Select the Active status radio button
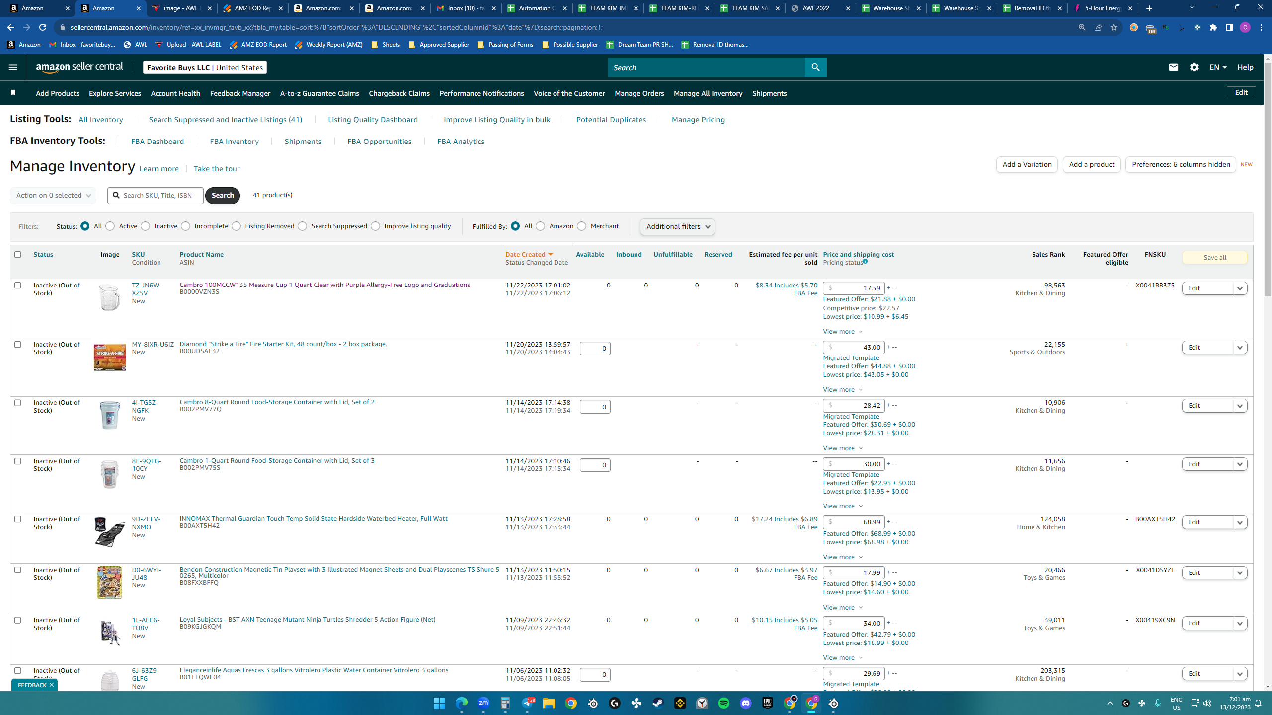 (x=110, y=226)
